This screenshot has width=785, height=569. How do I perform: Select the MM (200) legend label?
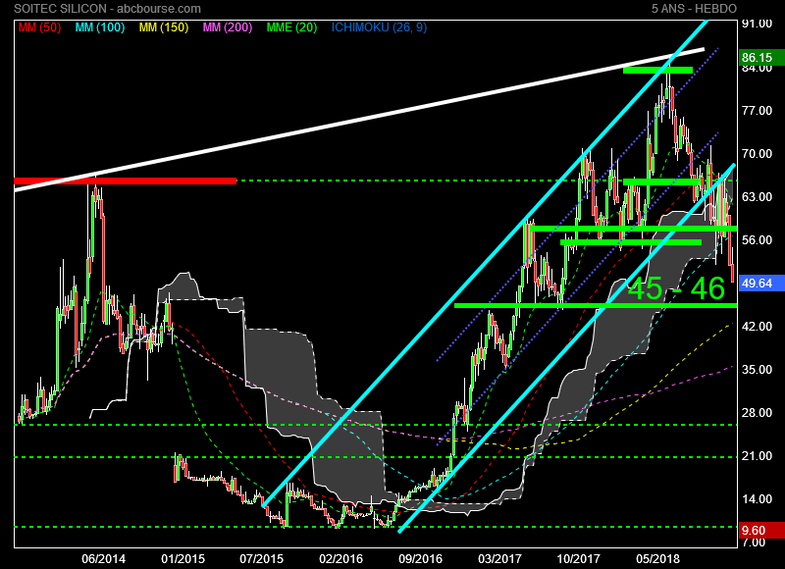(x=228, y=27)
